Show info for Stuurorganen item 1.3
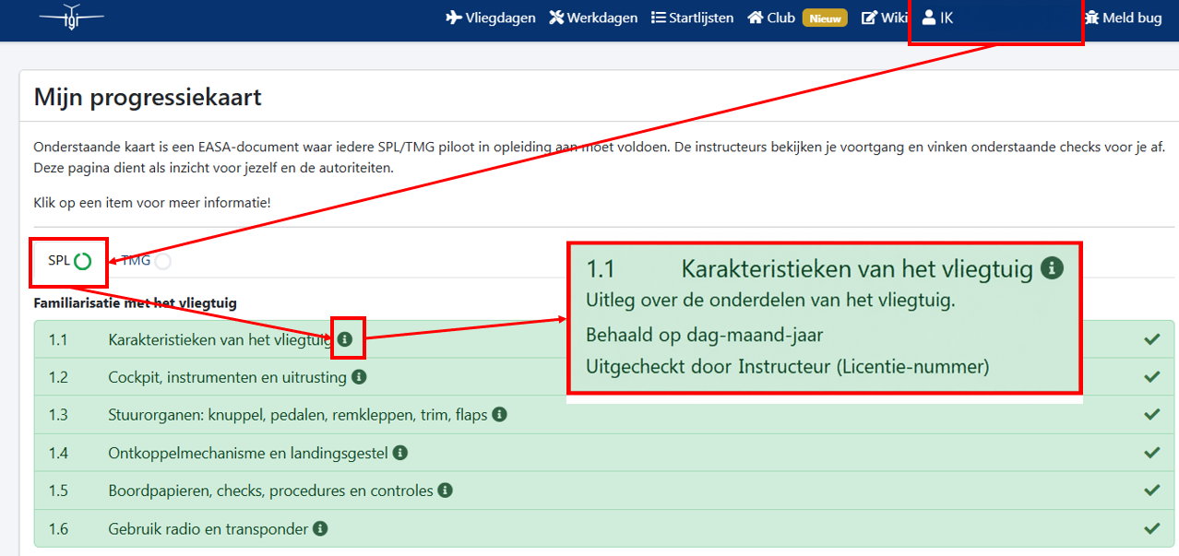The width and height of the screenshot is (1179, 556). (x=499, y=415)
